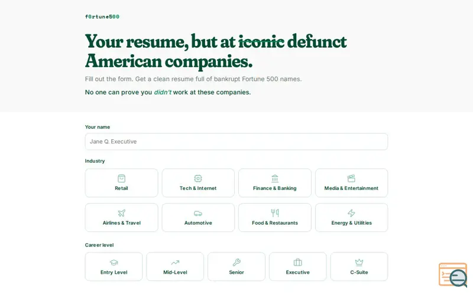Click the lightning bolt Energy icon
This screenshot has height=295, width=473.
pos(351,213)
